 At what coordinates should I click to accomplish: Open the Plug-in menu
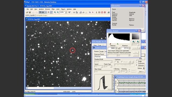click(x=63, y=9)
